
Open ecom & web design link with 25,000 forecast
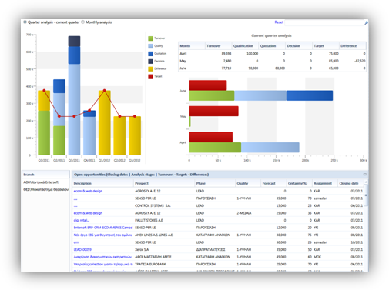pos(88,213)
